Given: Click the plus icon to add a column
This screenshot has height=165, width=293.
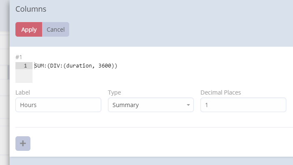Looking at the screenshot, I should tap(23, 143).
